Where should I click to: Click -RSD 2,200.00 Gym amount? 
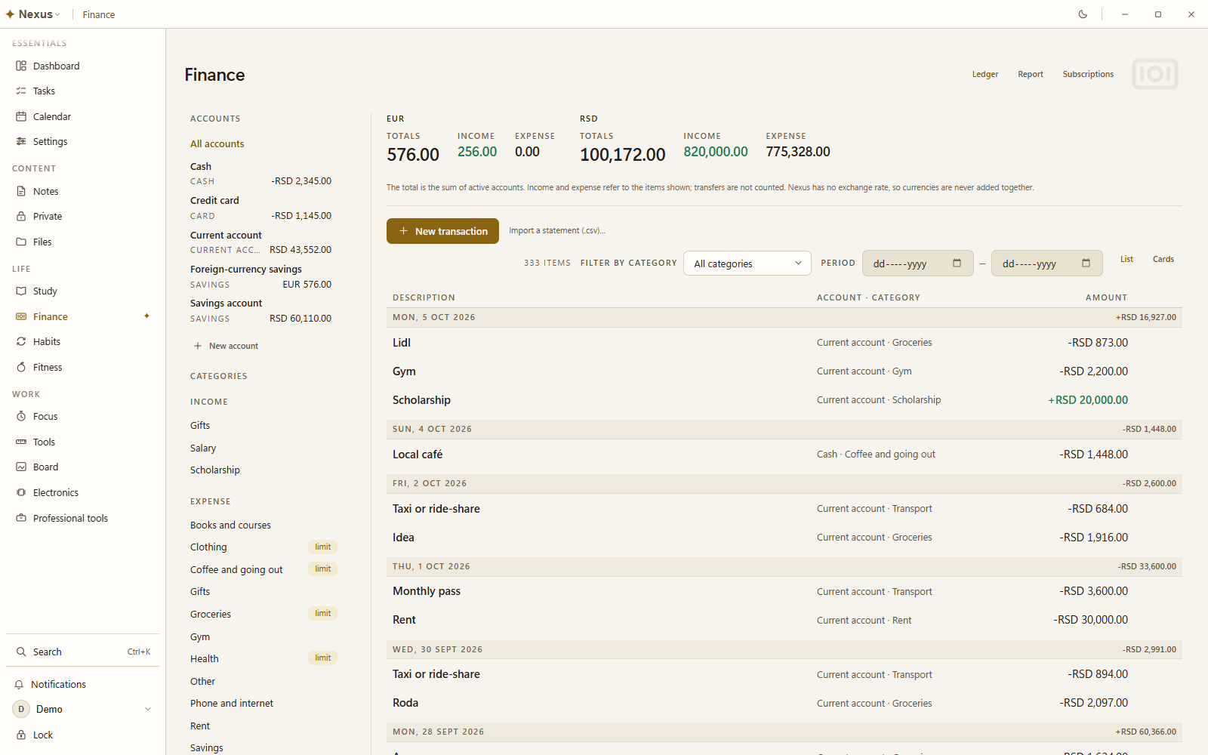click(1094, 371)
